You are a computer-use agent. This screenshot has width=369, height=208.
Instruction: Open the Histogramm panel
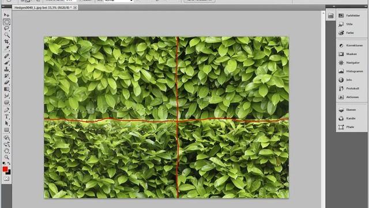click(x=351, y=71)
